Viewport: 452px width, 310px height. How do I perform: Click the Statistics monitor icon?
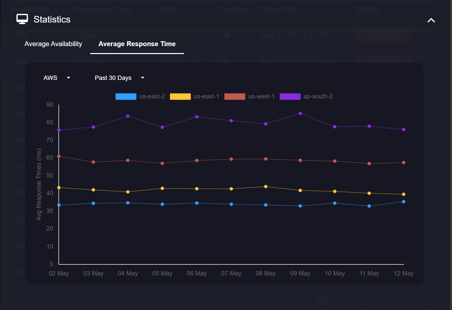pos(22,19)
